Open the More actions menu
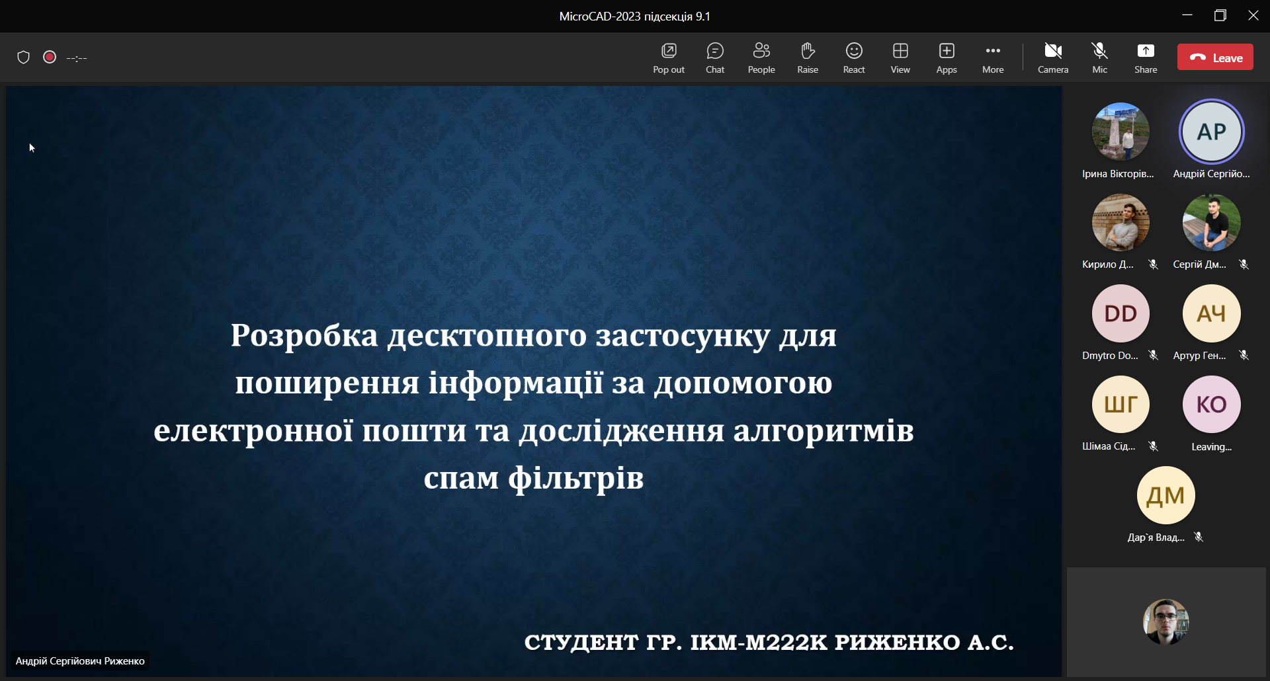 (992, 58)
